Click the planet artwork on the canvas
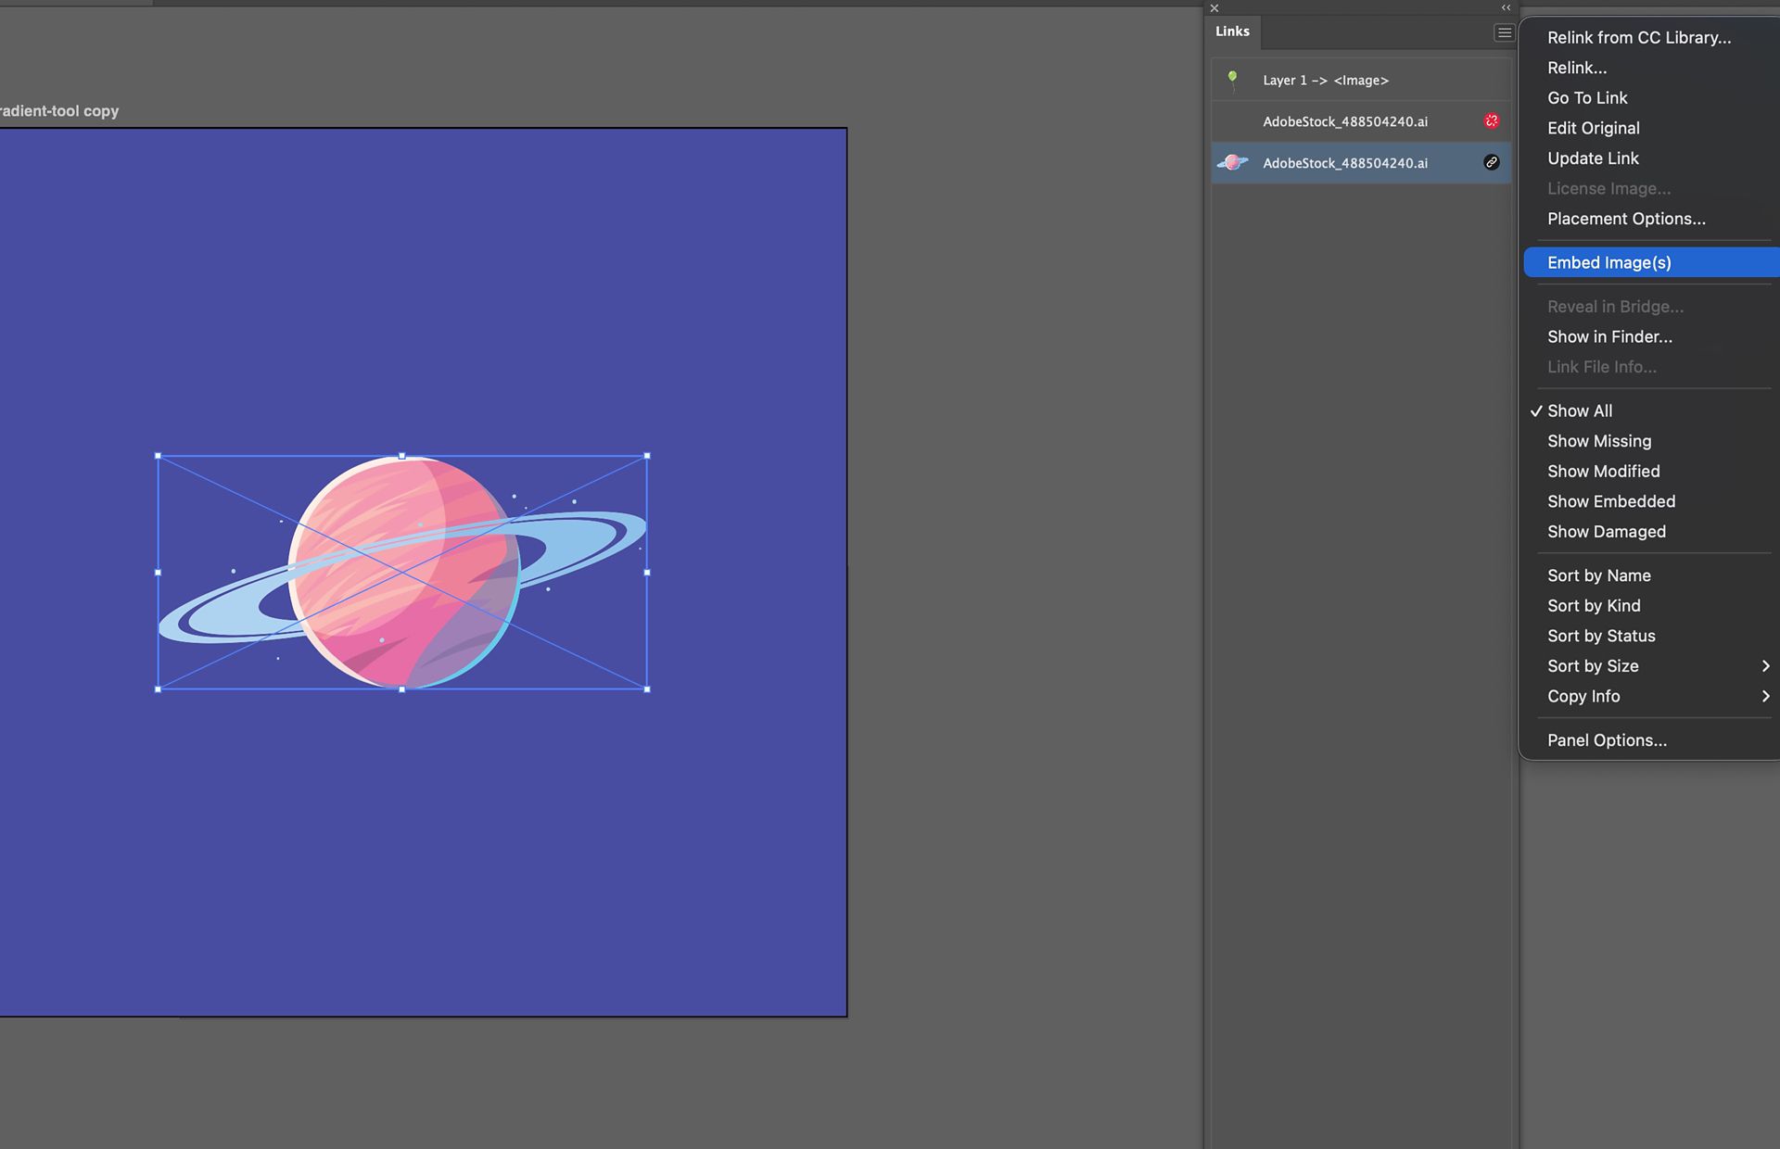Viewport: 1780px width, 1149px height. 403,573
